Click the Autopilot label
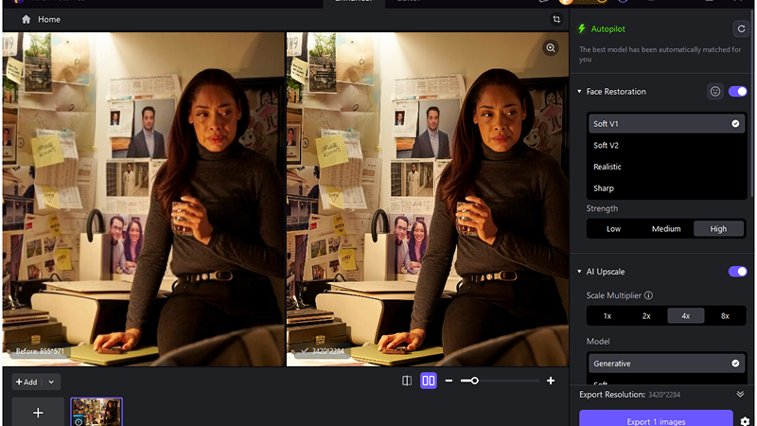 (607, 29)
